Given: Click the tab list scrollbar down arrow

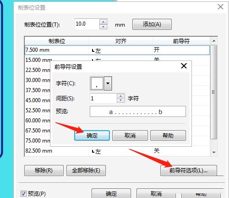Looking at the screenshot, I should point(214,152).
